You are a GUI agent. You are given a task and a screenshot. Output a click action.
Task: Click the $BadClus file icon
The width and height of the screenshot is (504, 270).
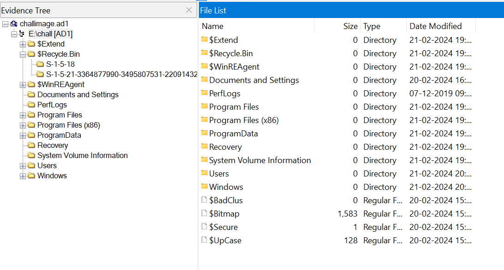click(x=204, y=200)
